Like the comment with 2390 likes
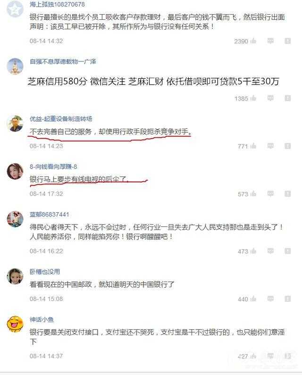The height and width of the screenshot is (375, 302). click(x=253, y=41)
